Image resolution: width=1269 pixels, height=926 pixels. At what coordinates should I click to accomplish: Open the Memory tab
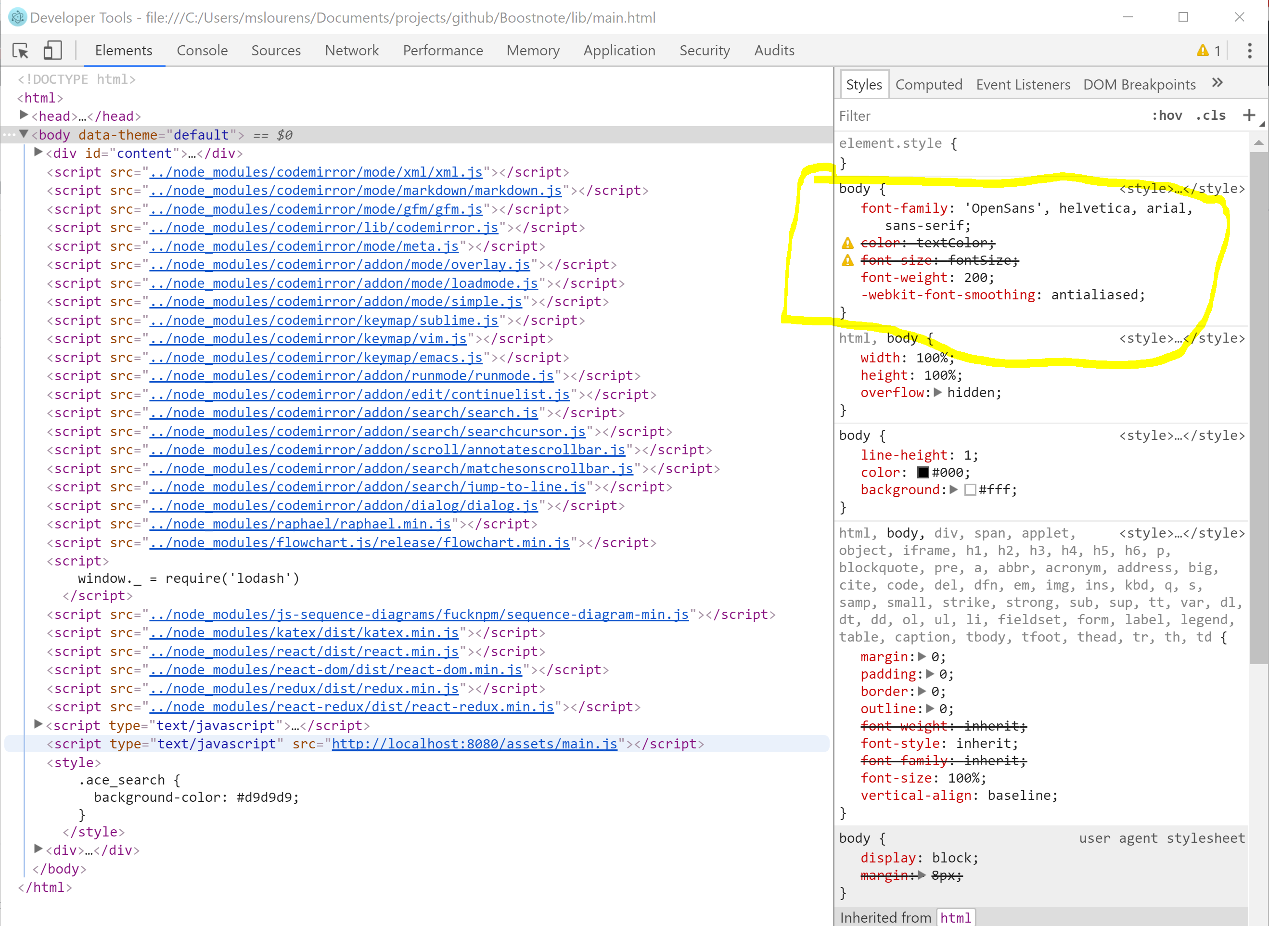(x=533, y=51)
